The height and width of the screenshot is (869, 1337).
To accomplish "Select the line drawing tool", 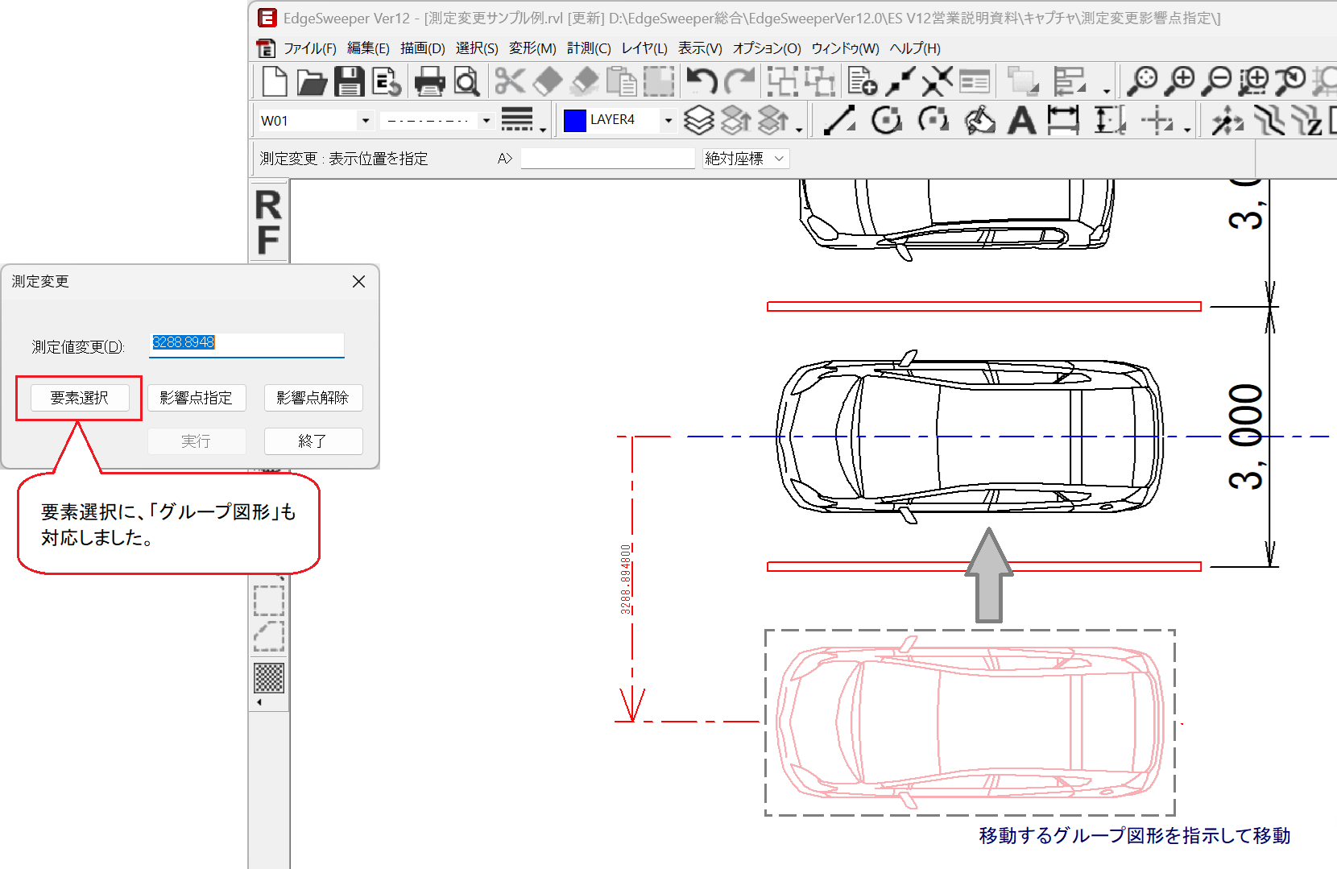I will pyautogui.click(x=839, y=121).
